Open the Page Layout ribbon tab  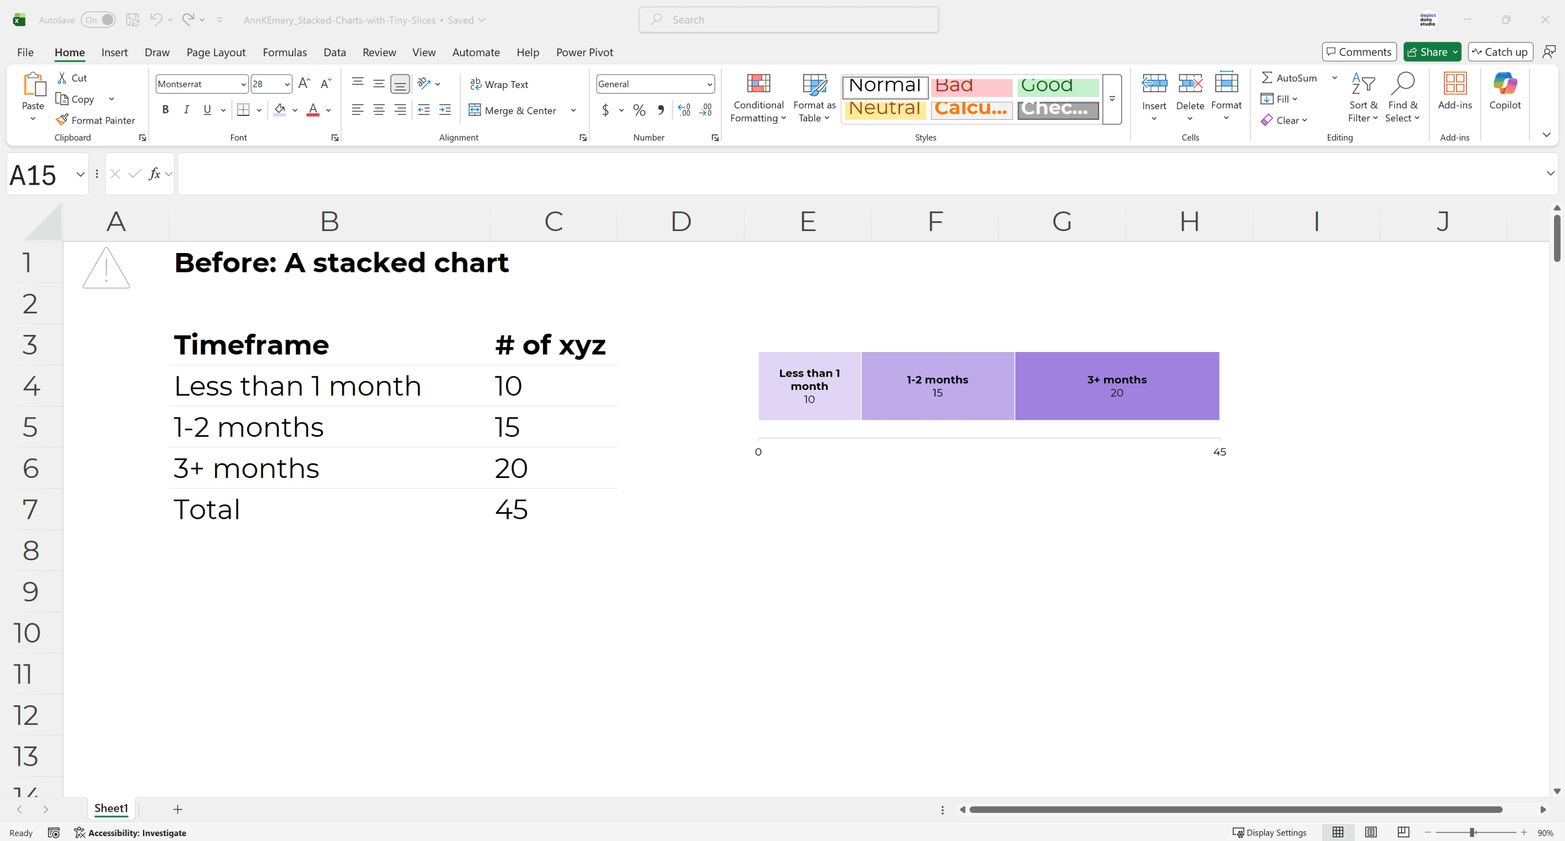(x=216, y=52)
